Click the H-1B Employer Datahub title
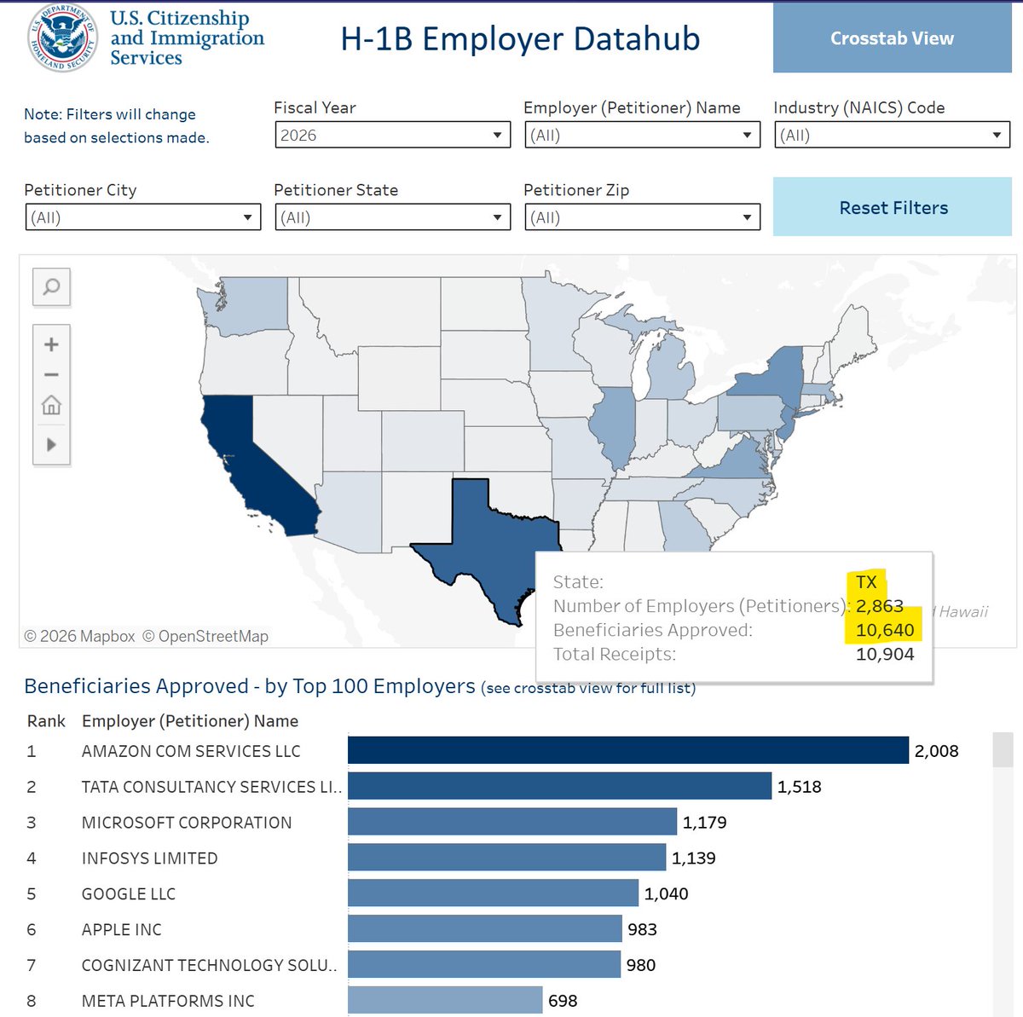This screenshot has height=1017, width=1023. coord(520,39)
